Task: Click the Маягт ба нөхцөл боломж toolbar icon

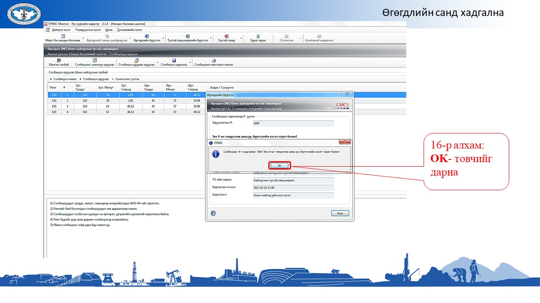Action: pos(63,36)
